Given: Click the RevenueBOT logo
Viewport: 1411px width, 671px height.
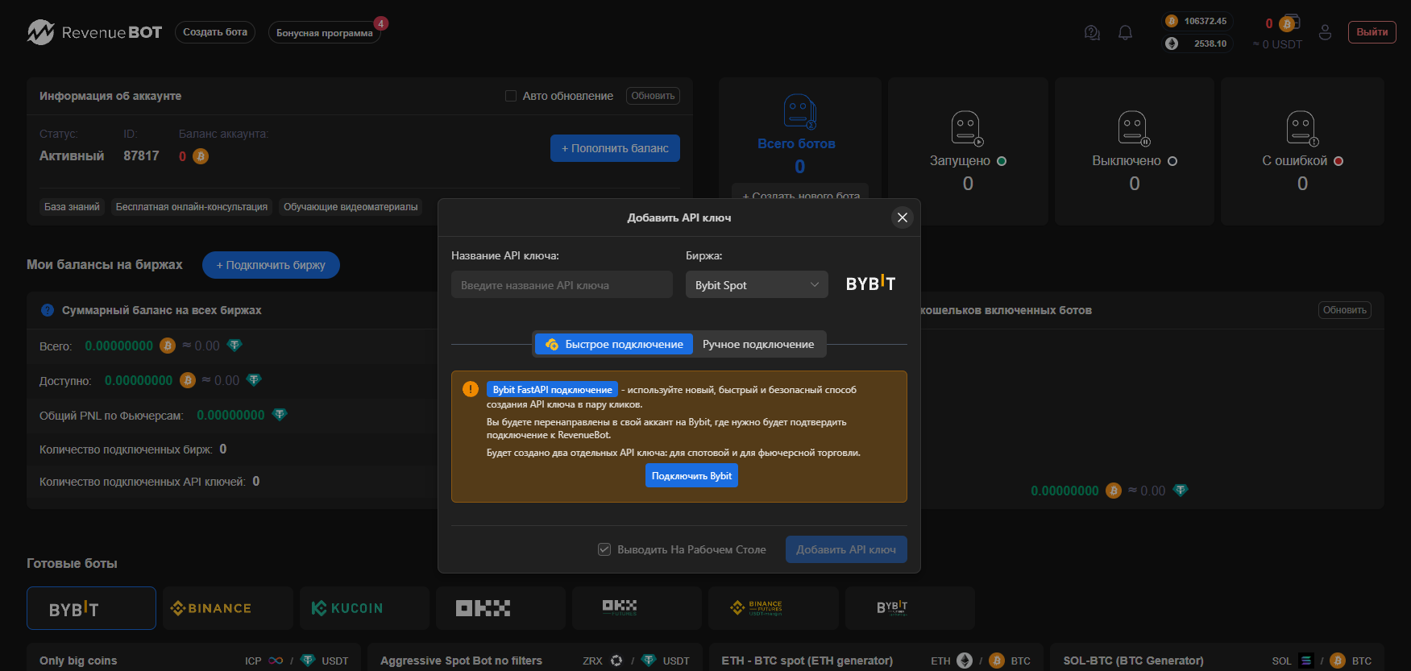Looking at the screenshot, I should click(x=95, y=32).
